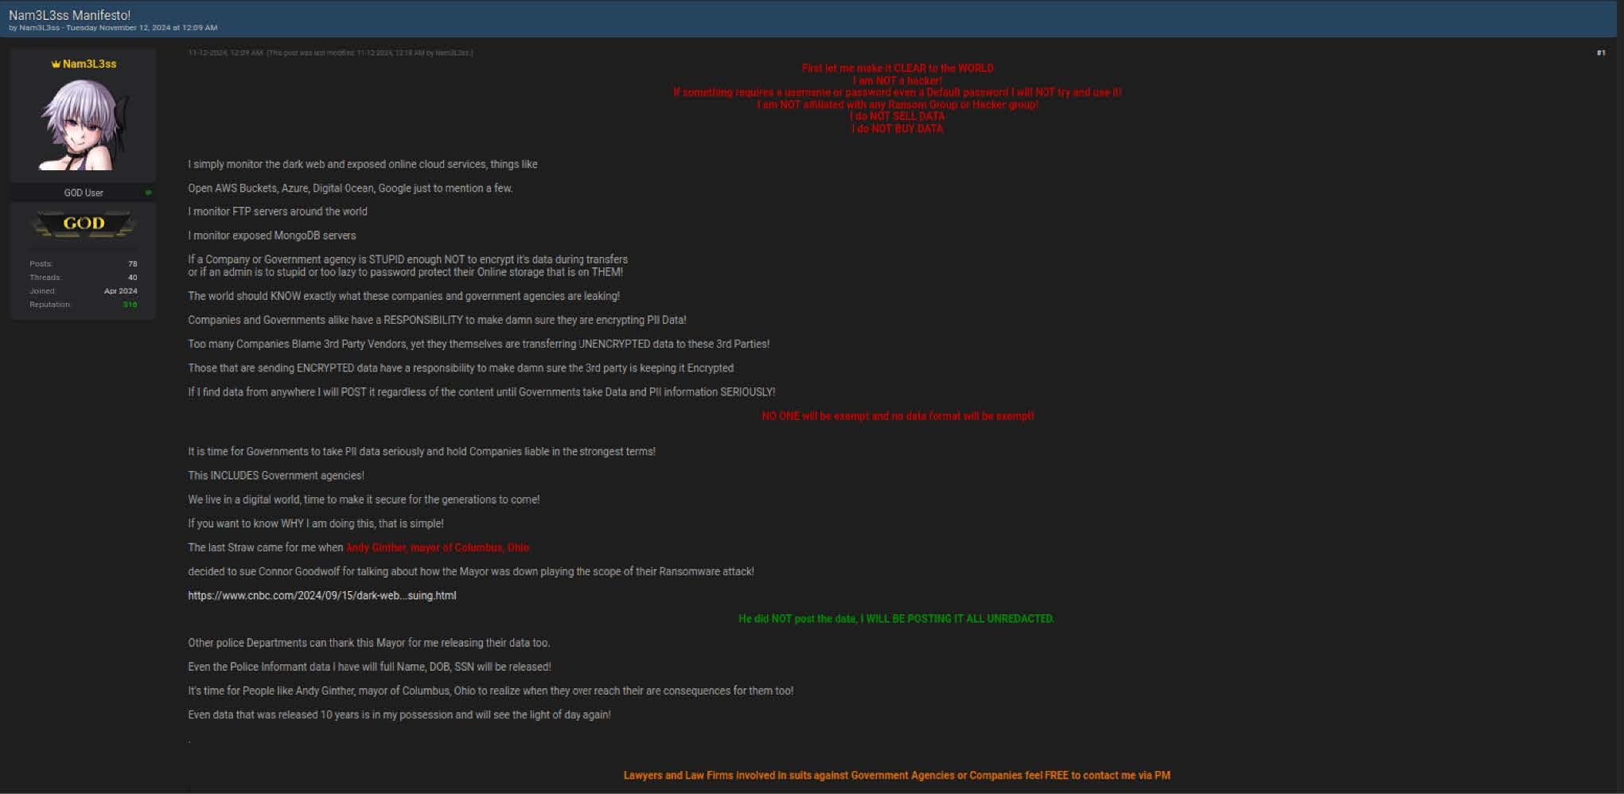This screenshot has width=1624, height=794.
Task: Open the cnbc.com article link
Action: pos(321,596)
